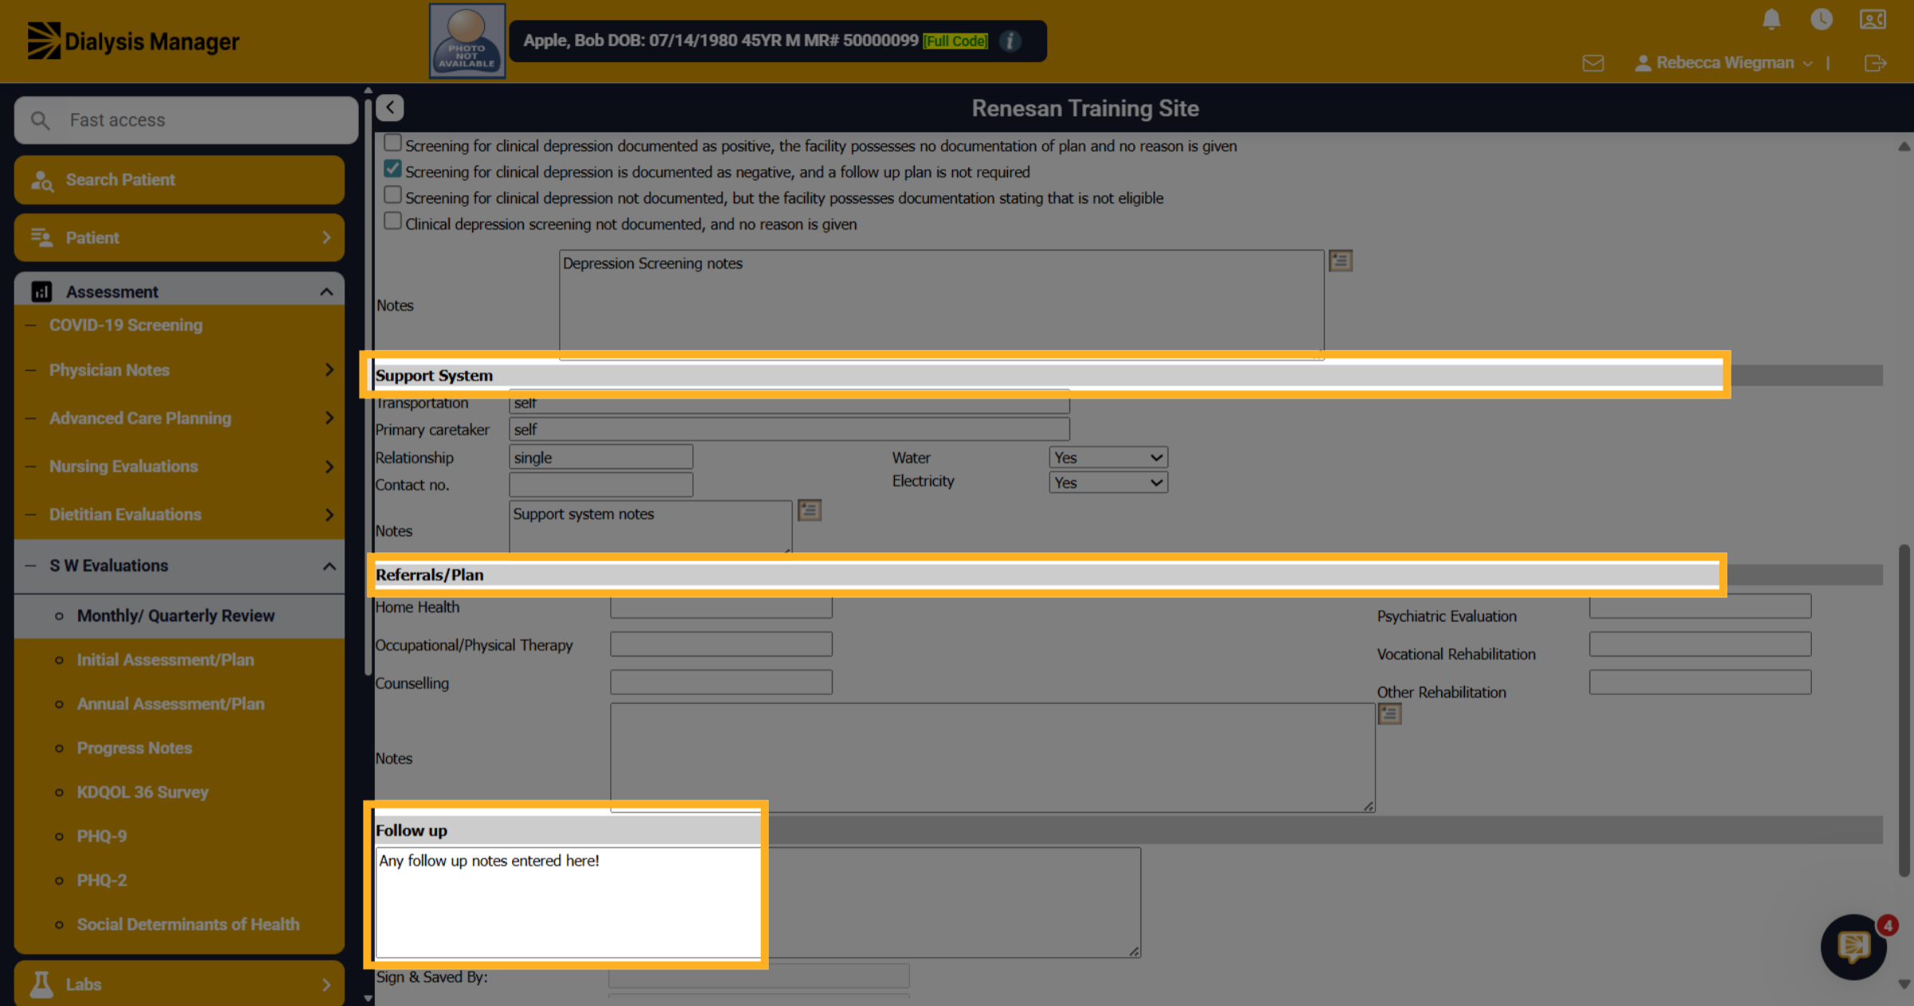
Task: Click the Dialysis Manager logo
Action: click(x=133, y=41)
